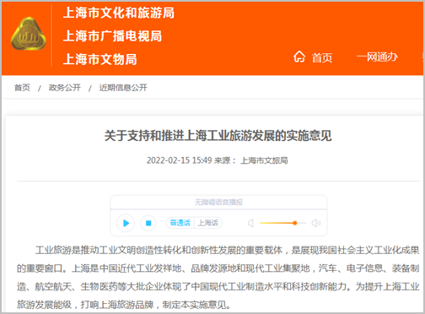This screenshot has height=314, width=425.
Task: Click the low volume speaker icon
Action: (250, 223)
